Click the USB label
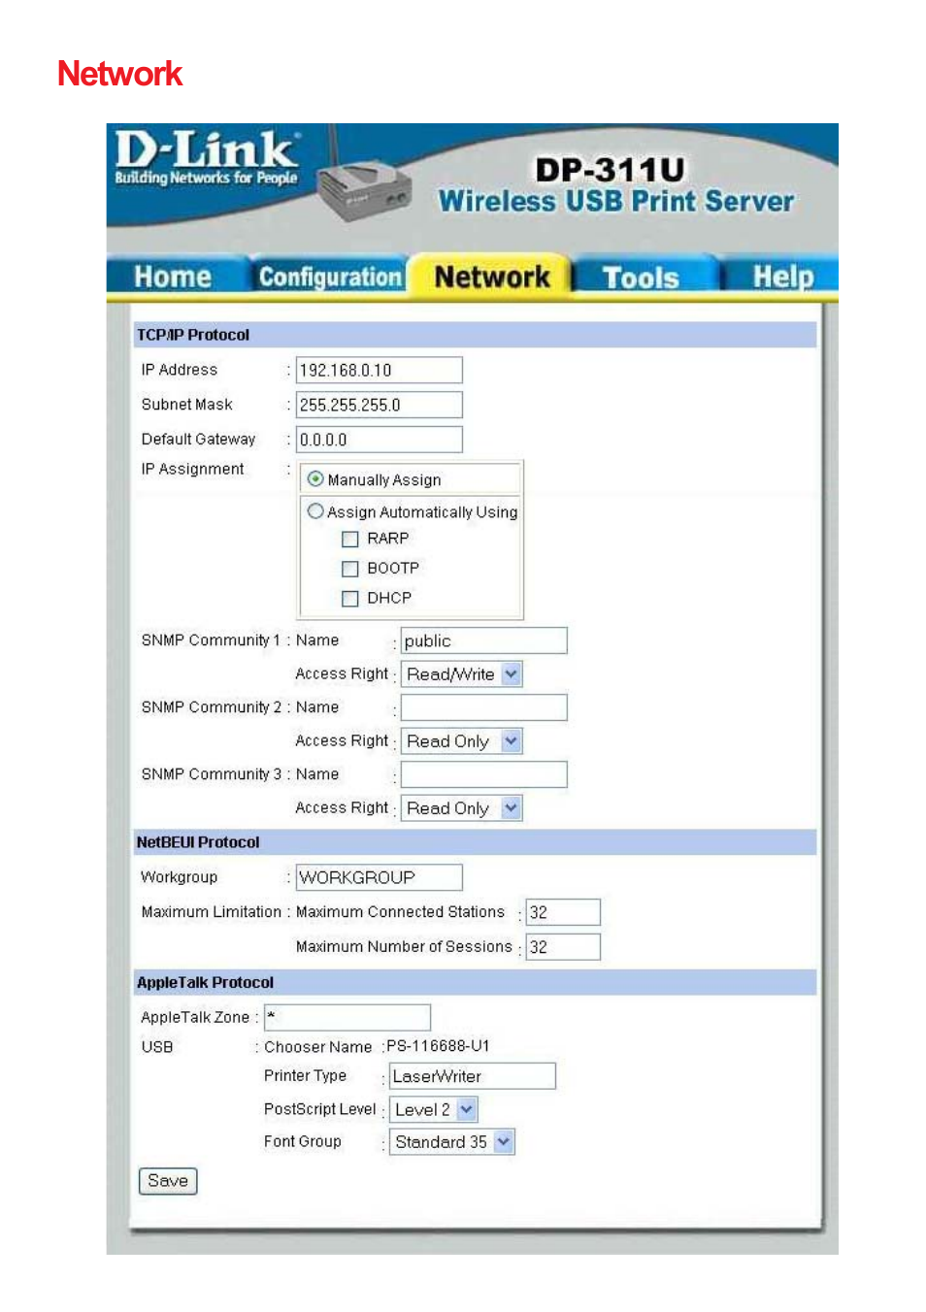Viewport: 926px width, 1312px height. 157,1047
